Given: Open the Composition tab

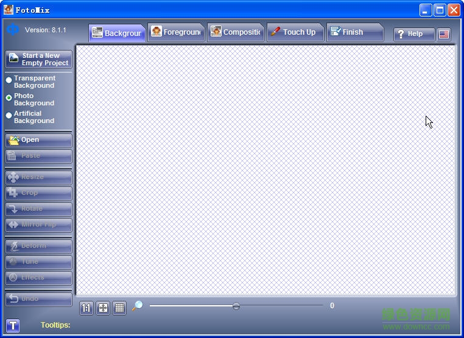Looking at the screenshot, I should 236,32.
